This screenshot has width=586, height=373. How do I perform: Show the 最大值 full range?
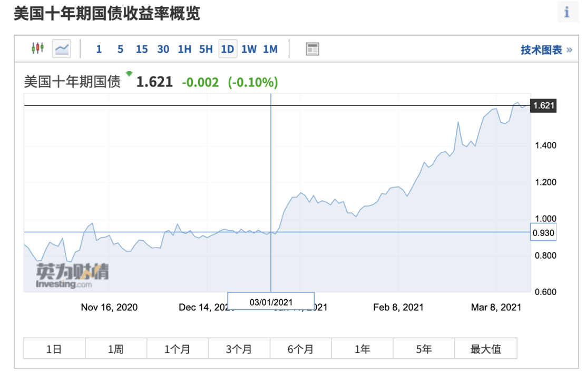click(486, 349)
